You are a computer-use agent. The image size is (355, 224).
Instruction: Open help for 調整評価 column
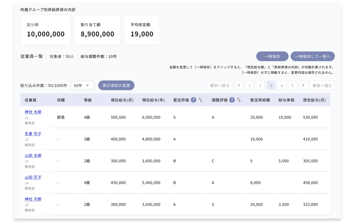point(232,100)
